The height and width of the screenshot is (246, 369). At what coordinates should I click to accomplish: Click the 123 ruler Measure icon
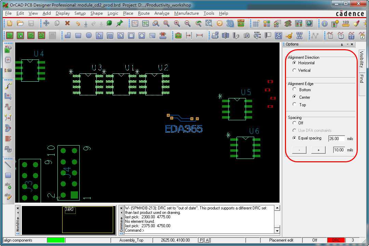(346, 23)
